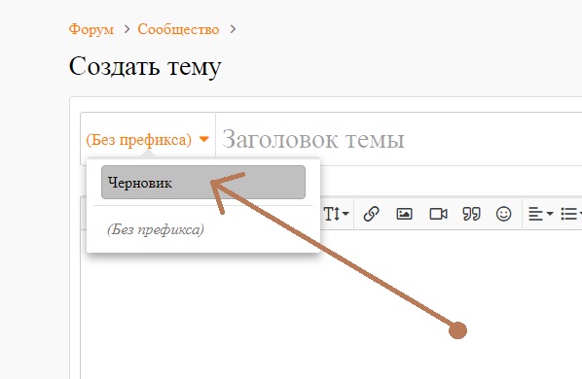This screenshot has width=582, height=379.
Task: Click the orange prefix dropdown arrow
Action: coord(203,139)
